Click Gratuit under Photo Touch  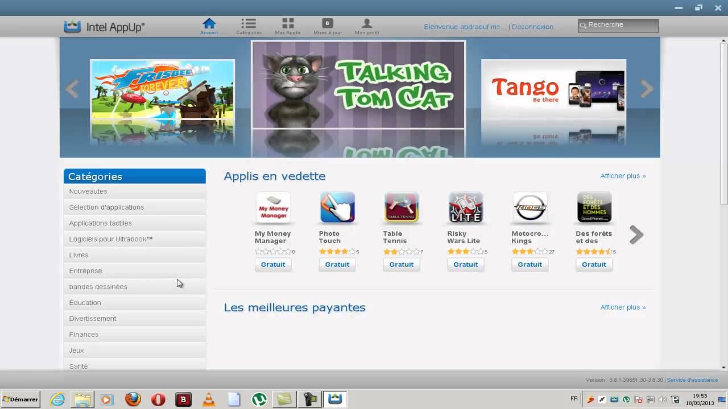pos(337,264)
